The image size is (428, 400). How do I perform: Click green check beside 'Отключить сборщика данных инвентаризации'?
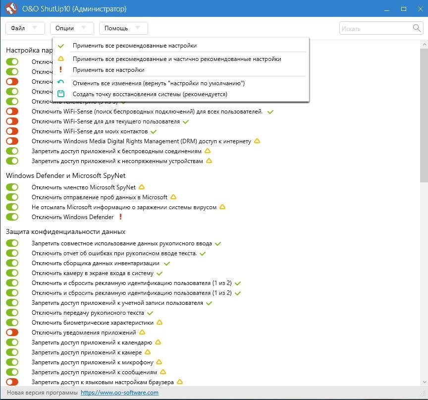167,264
